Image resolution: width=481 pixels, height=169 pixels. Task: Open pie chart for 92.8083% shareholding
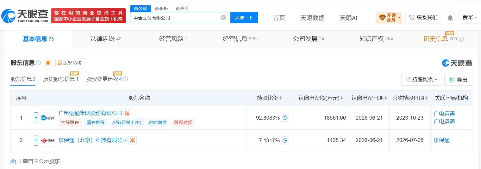tap(285, 118)
